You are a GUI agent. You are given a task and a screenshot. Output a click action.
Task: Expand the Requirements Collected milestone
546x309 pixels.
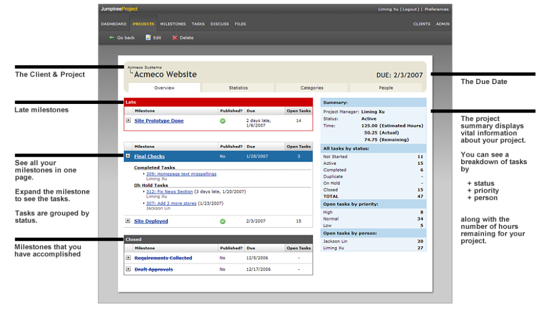(129, 257)
